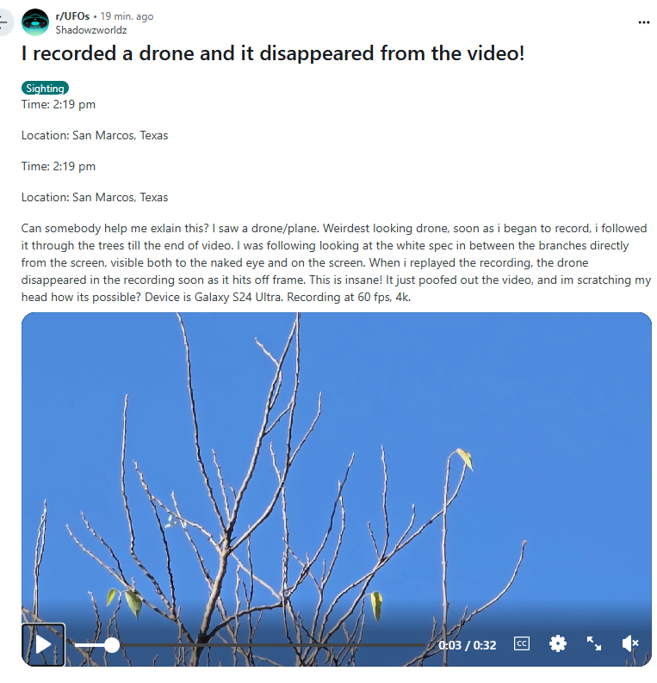
Task: Open video settings gear menu
Action: click(x=558, y=643)
